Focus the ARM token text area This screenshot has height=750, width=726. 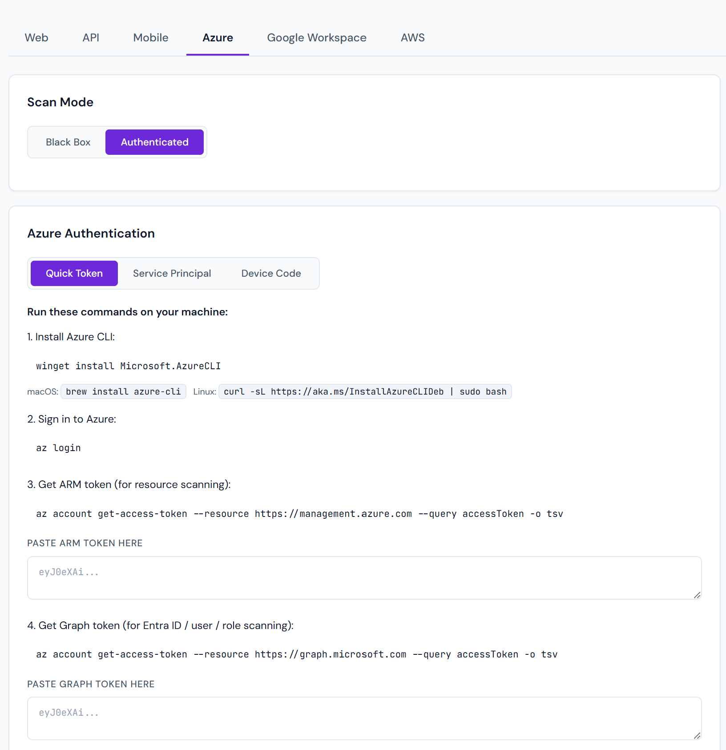[x=364, y=578]
